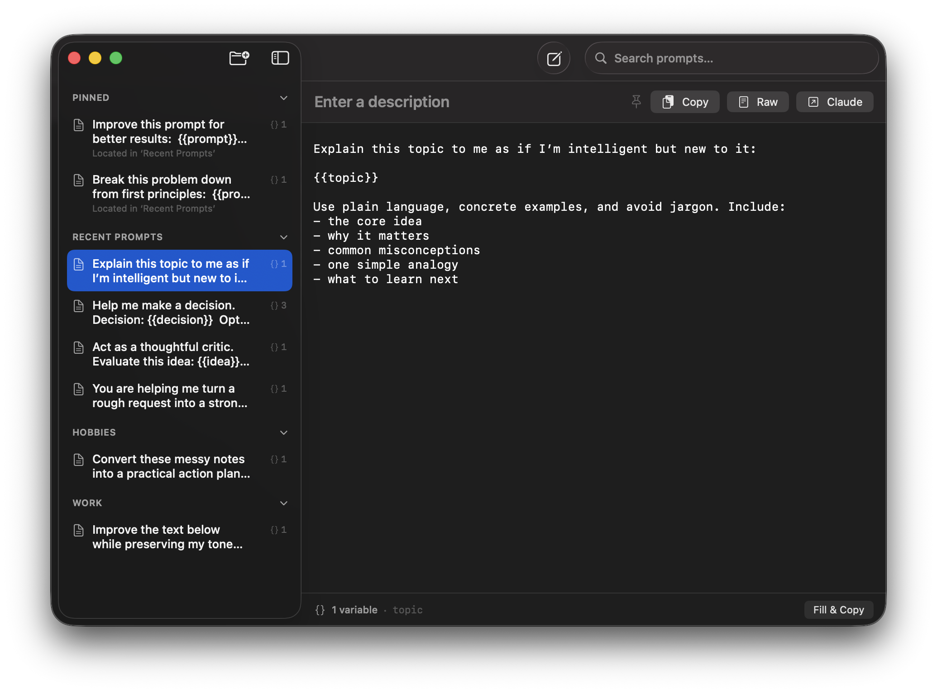
Task: Click document icon of 'You are helping me turn'
Action: (x=79, y=389)
